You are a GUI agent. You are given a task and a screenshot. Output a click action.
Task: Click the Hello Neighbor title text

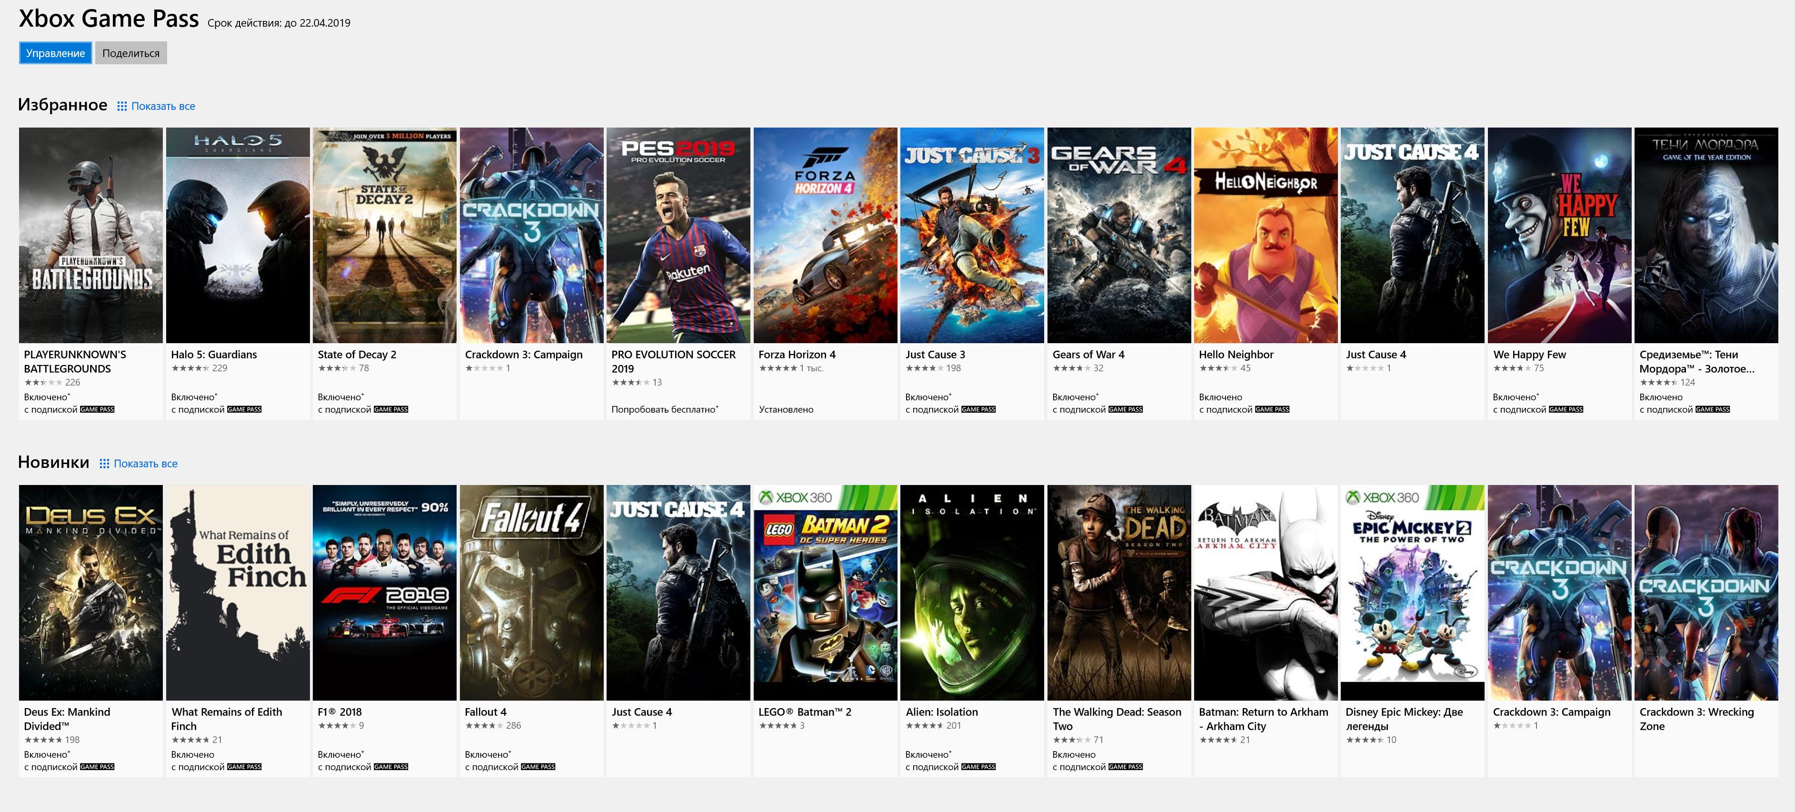pos(1236,355)
